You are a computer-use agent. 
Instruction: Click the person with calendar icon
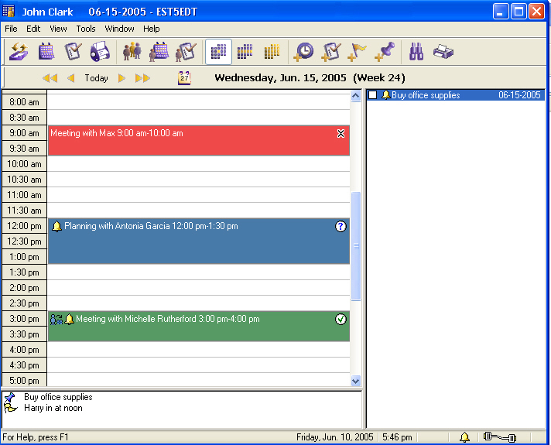[x=159, y=52]
